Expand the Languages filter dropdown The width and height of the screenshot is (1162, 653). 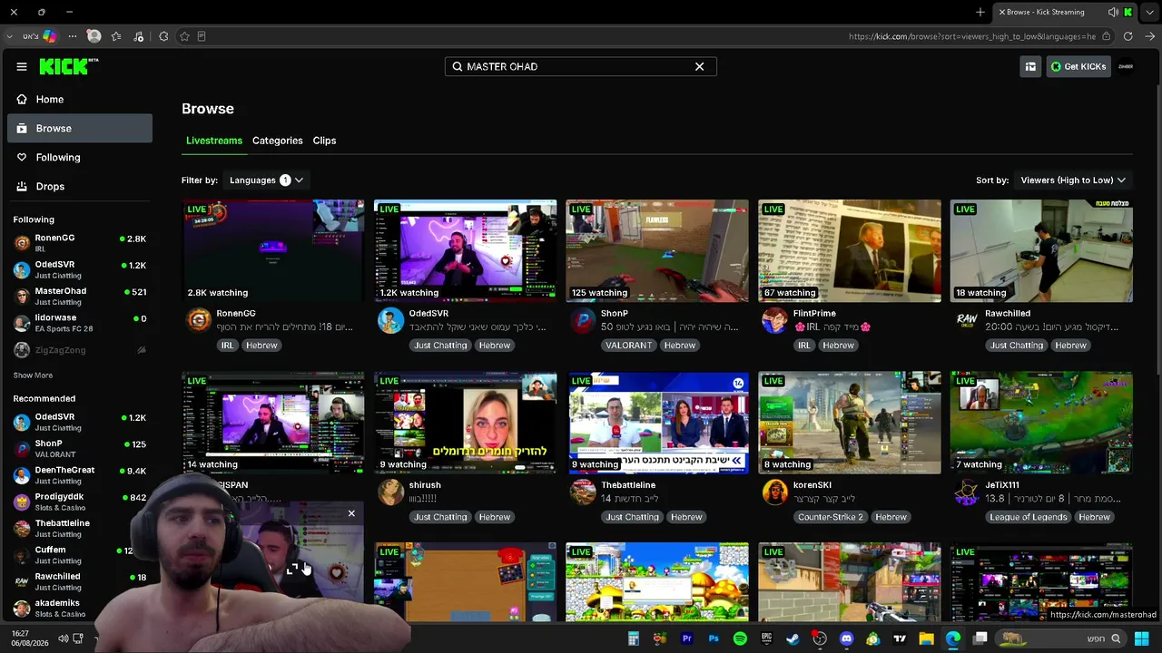(266, 180)
